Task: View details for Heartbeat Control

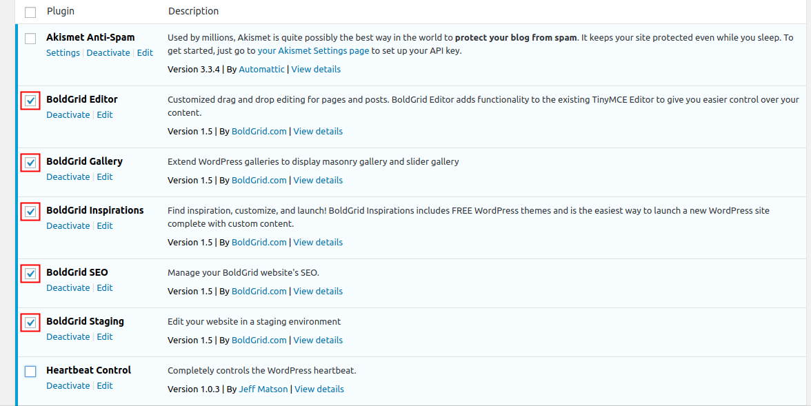Action: point(319,389)
